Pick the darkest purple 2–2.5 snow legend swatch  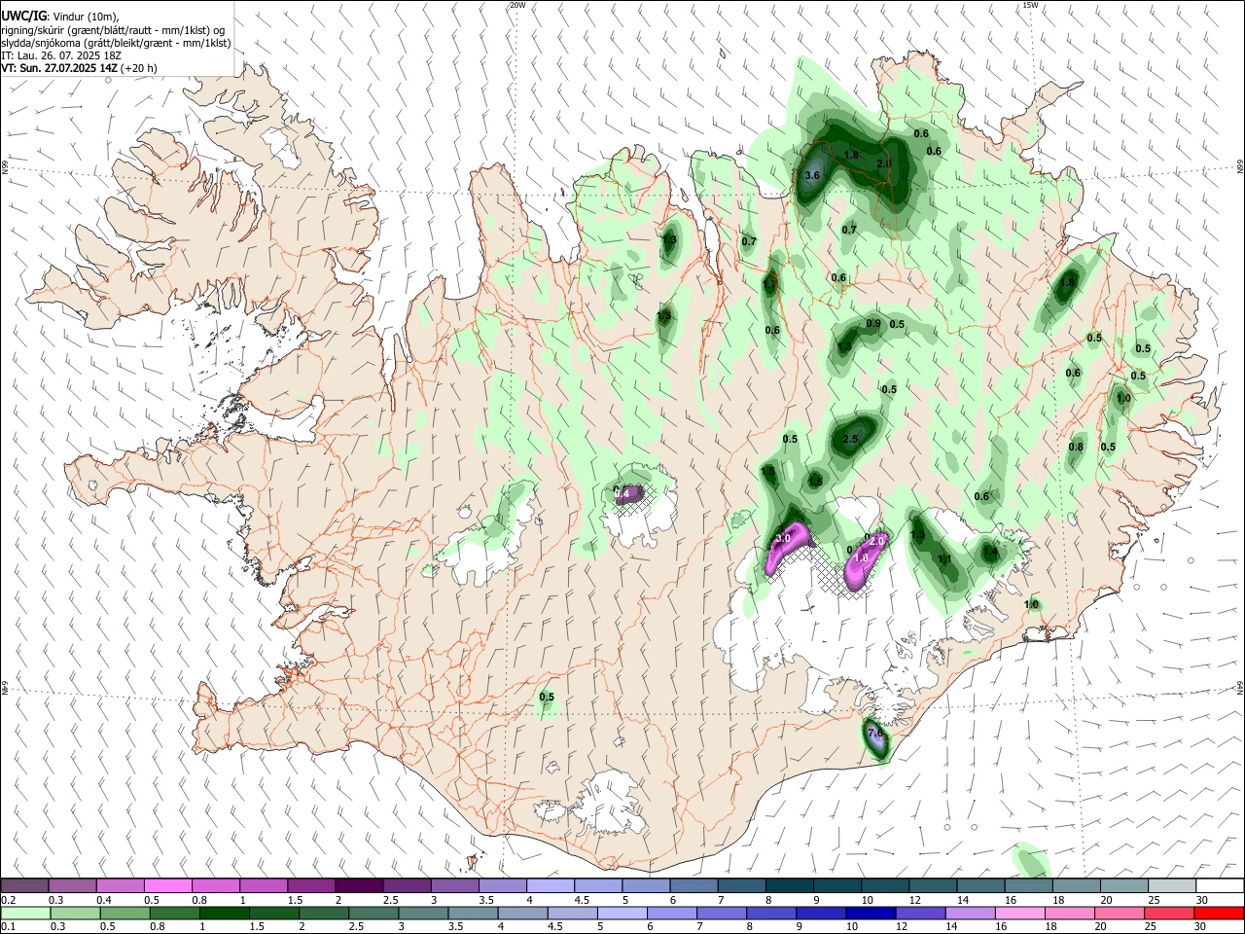pos(359,886)
